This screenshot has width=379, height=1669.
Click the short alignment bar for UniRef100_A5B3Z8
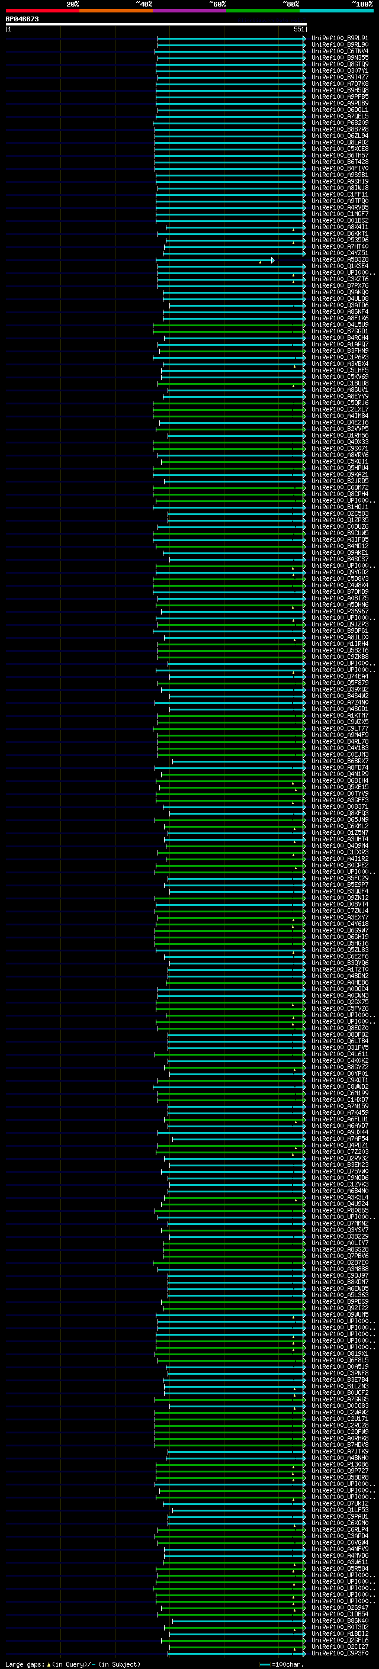click(x=215, y=260)
